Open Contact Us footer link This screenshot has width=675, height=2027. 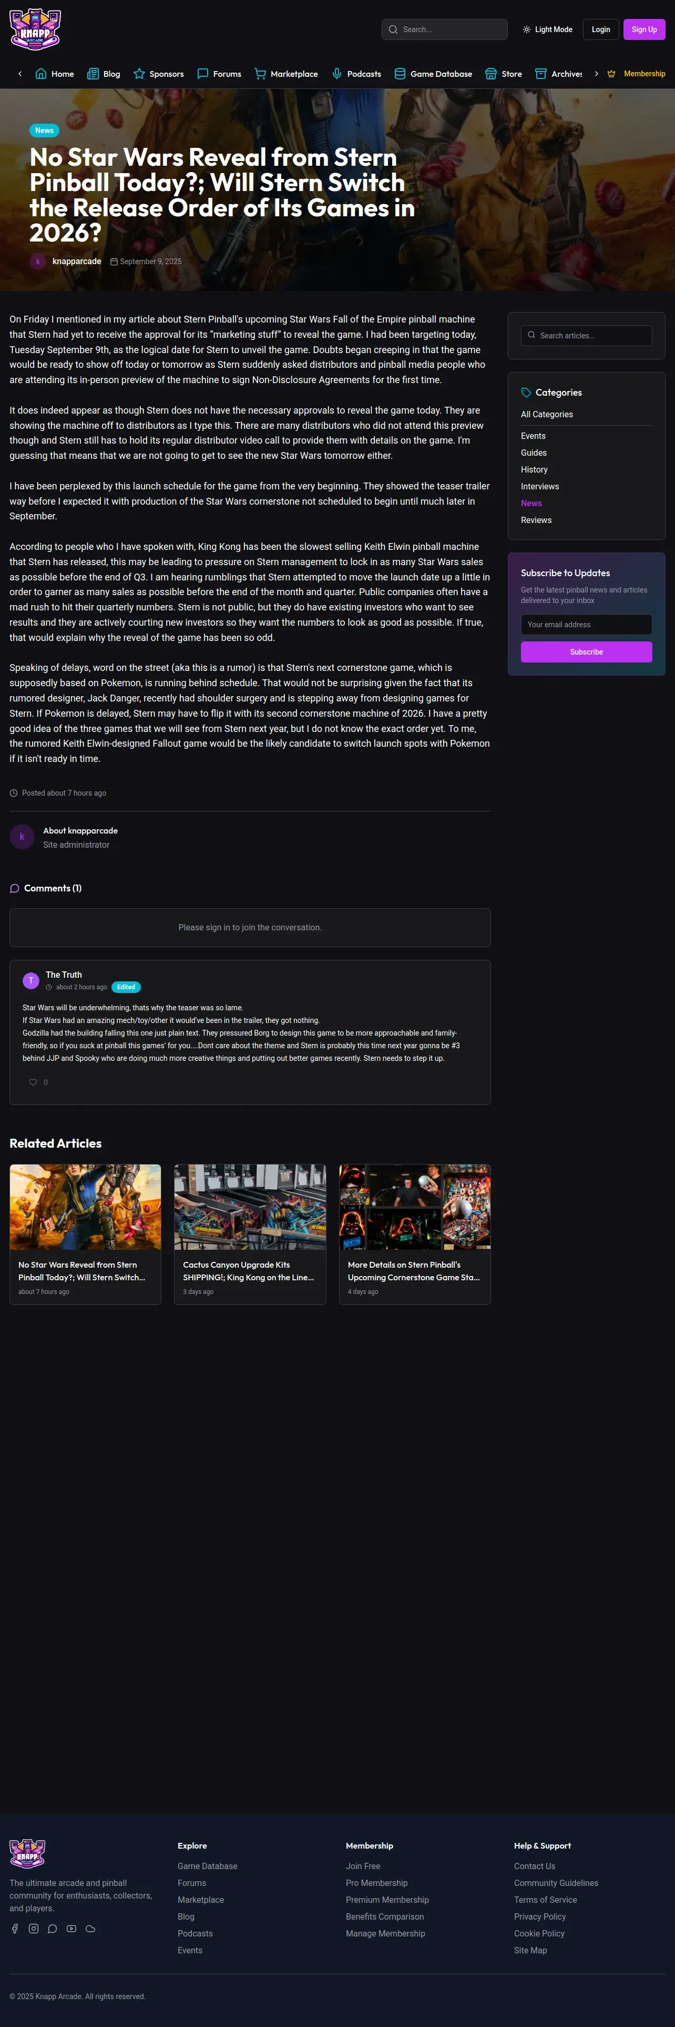(x=534, y=1867)
